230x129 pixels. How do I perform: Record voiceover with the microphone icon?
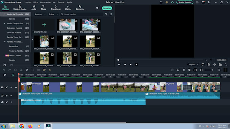click(184, 70)
